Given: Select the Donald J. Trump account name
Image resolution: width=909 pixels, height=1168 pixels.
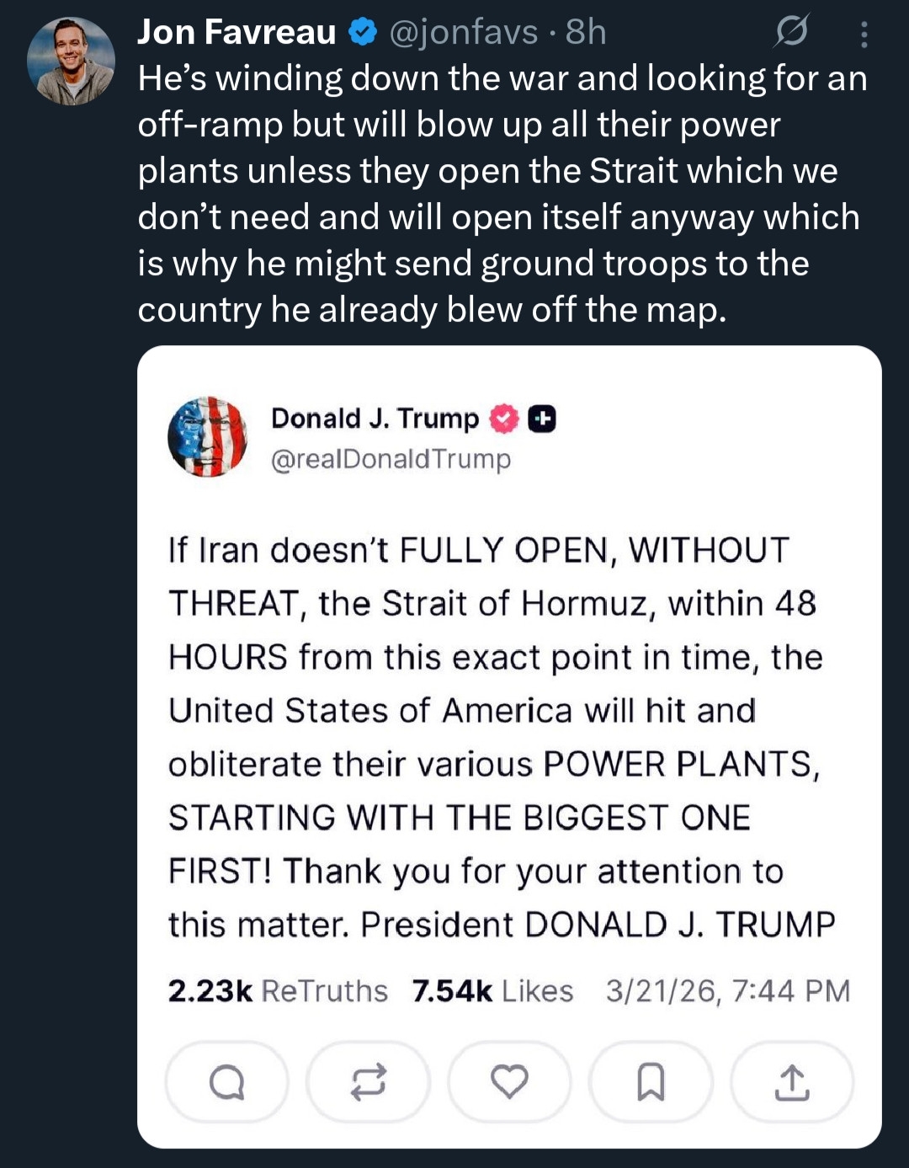Looking at the screenshot, I should (x=375, y=418).
